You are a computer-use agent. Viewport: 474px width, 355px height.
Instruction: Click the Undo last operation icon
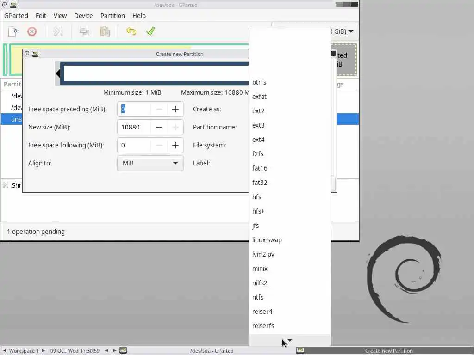[x=131, y=31]
